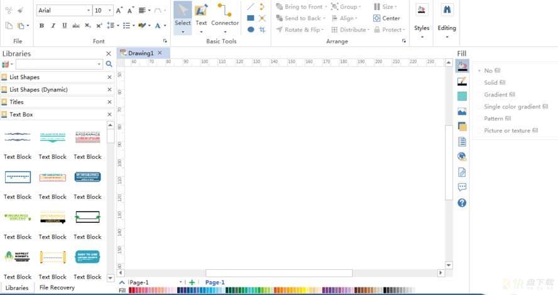
Task: Click the canvas horizontal scrollbar thumb
Action: point(279,273)
